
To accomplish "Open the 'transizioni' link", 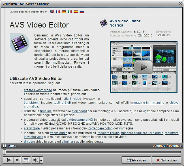I will pyautogui.click(x=31, y=102).
